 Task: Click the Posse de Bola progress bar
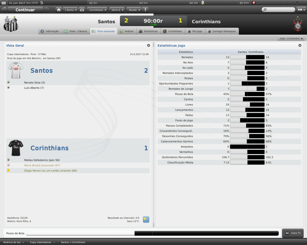pyautogui.click(x=152, y=233)
